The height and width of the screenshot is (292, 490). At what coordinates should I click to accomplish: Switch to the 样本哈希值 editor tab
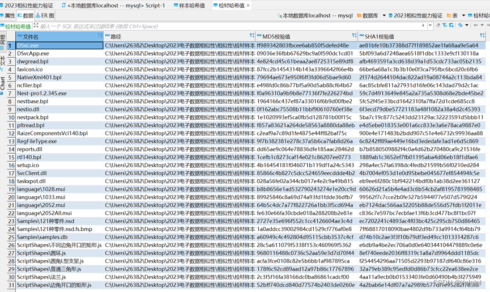189,5
